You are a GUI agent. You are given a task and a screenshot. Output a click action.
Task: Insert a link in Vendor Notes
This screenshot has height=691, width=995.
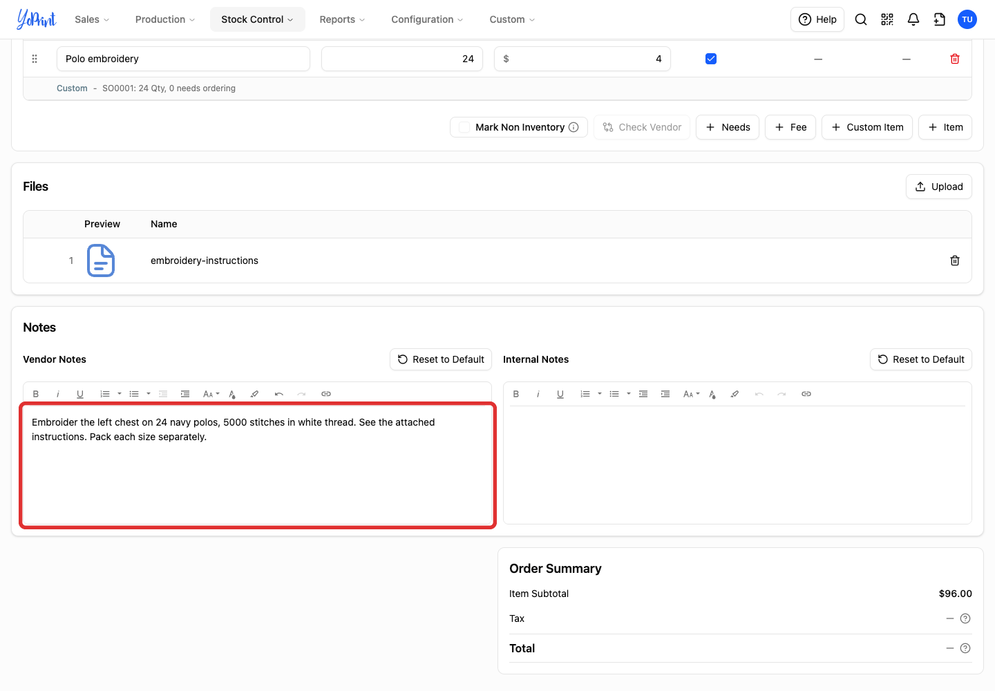pos(326,394)
